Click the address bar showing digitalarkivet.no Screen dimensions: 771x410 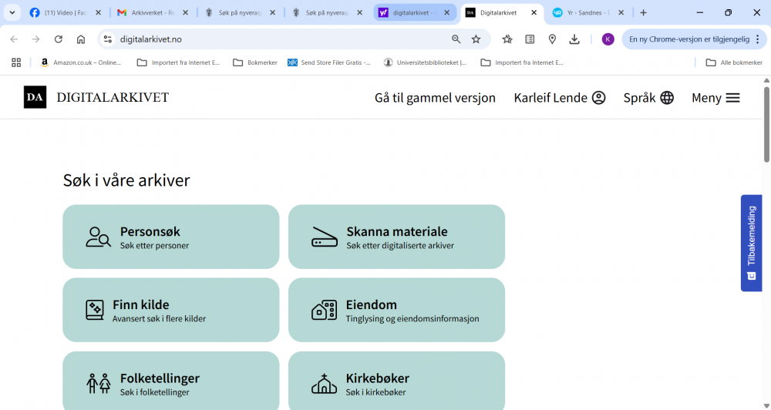[x=278, y=39]
